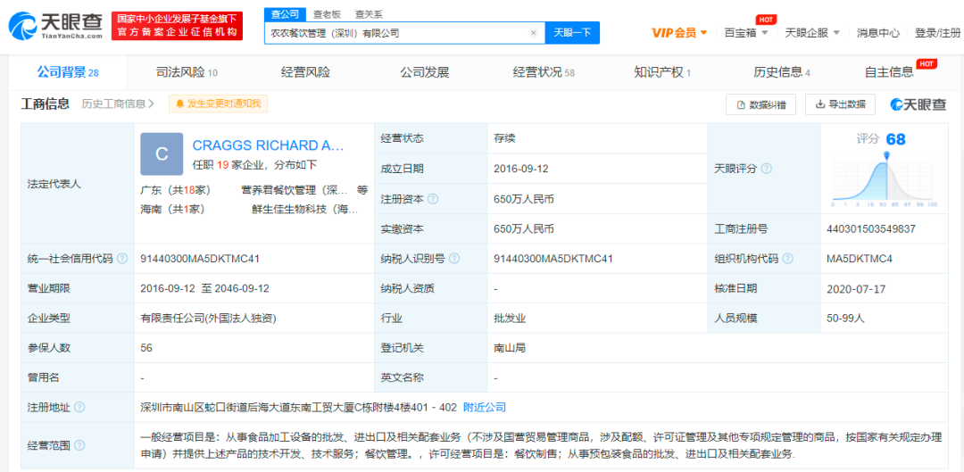Image resolution: width=964 pixels, height=472 pixels.
Task: Select credit code 91440300MA5DKTMC41 under 统一社会信用代码
Action: click(201, 259)
